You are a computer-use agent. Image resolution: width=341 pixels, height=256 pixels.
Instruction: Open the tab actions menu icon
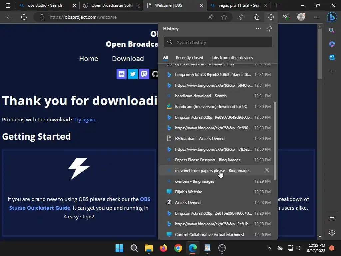click(8, 5)
